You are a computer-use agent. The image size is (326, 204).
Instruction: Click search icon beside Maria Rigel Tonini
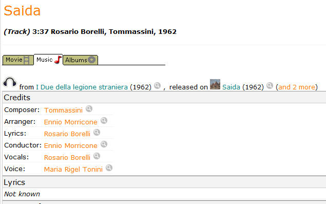pos(109,168)
